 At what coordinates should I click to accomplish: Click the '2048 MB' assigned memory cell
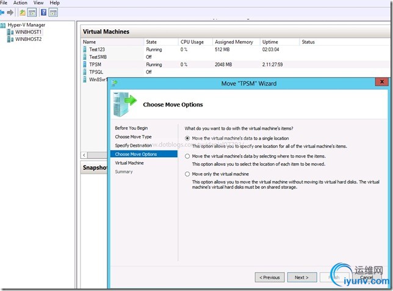223,65
